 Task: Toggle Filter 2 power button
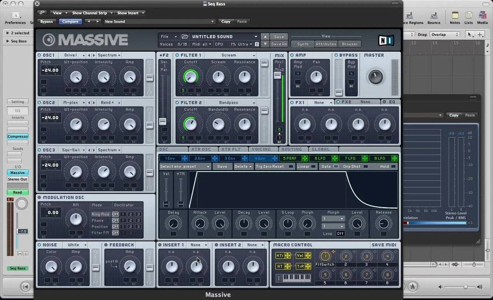point(178,103)
